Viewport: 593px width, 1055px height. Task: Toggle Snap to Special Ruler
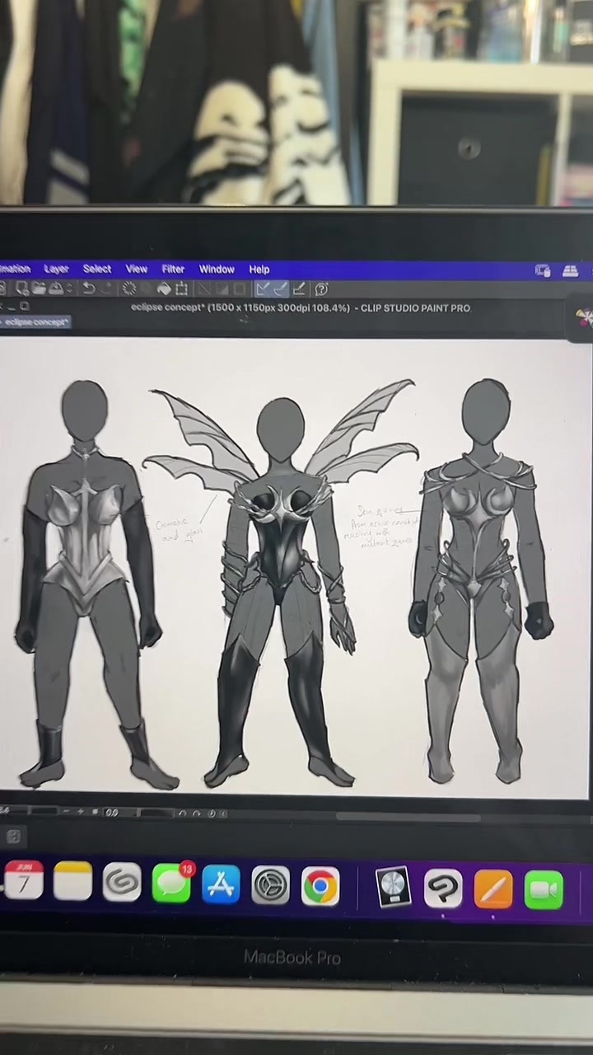click(280, 288)
